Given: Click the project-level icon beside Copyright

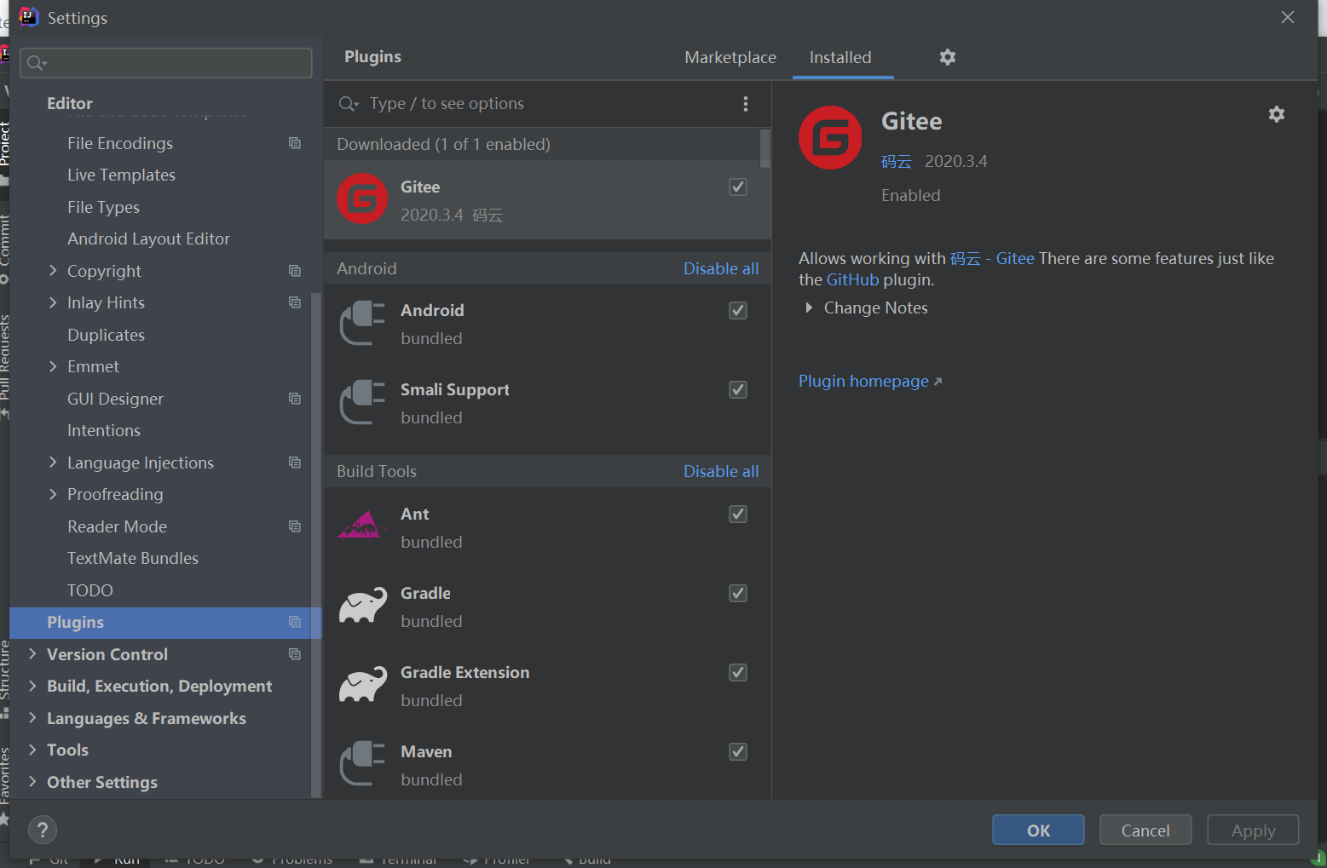Looking at the screenshot, I should click(295, 271).
